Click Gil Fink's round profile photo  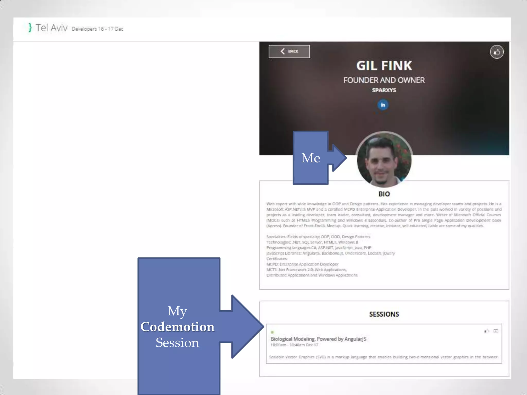(x=384, y=159)
